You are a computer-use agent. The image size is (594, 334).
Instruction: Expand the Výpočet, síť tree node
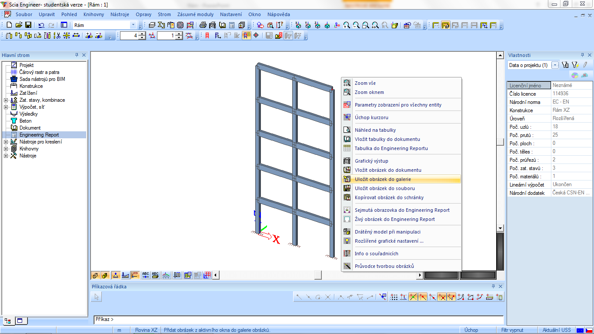6,107
